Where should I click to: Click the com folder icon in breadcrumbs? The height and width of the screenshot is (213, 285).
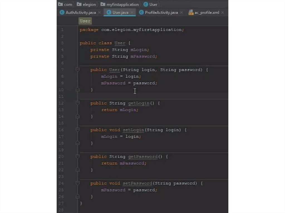tap(60, 4)
